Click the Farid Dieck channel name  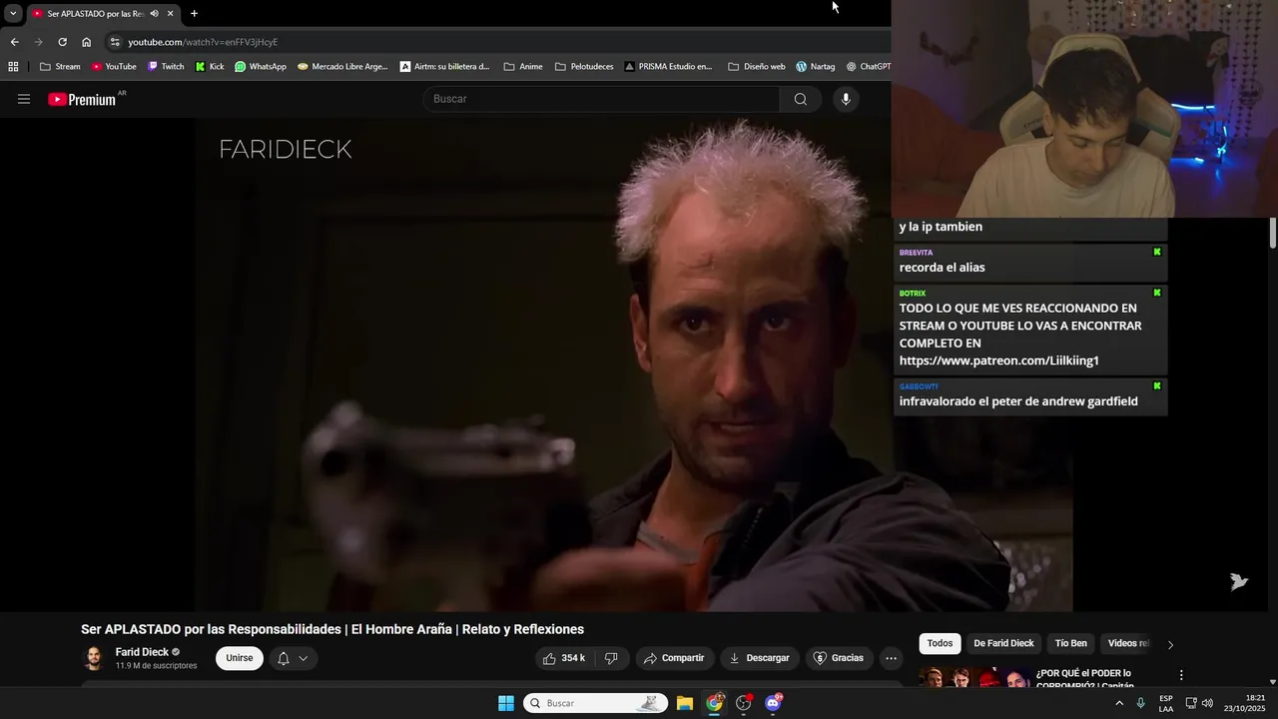142,652
